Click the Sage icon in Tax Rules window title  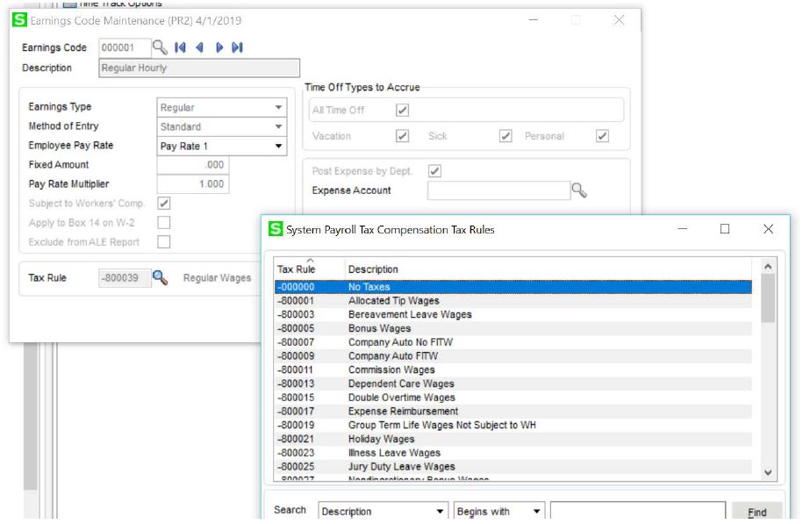click(x=276, y=229)
